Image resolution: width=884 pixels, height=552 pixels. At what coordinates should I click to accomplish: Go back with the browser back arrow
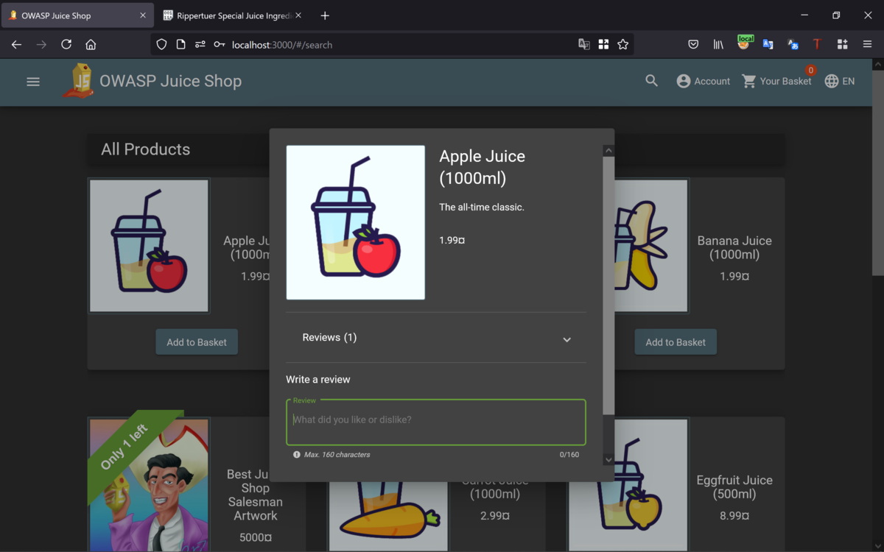click(16, 44)
